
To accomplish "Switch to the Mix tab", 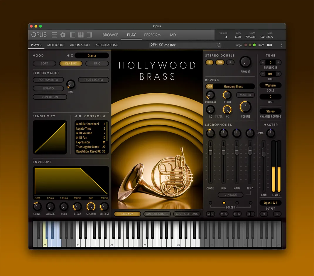I will pyautogui.click(x=173, y=35).
